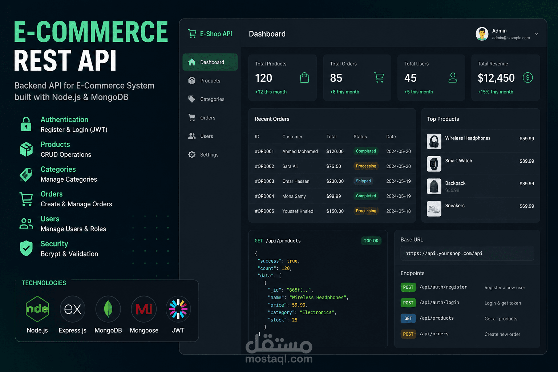The image size is (558, 372).
Task: Open the Products menu item
Action: (210, 81)
